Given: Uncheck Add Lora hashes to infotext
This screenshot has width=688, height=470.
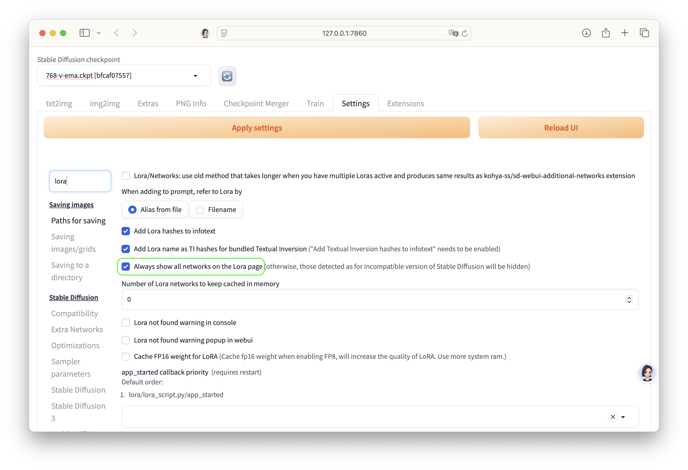Looking at the screenshot, I should pyautogui.click(x=126, y=231).
